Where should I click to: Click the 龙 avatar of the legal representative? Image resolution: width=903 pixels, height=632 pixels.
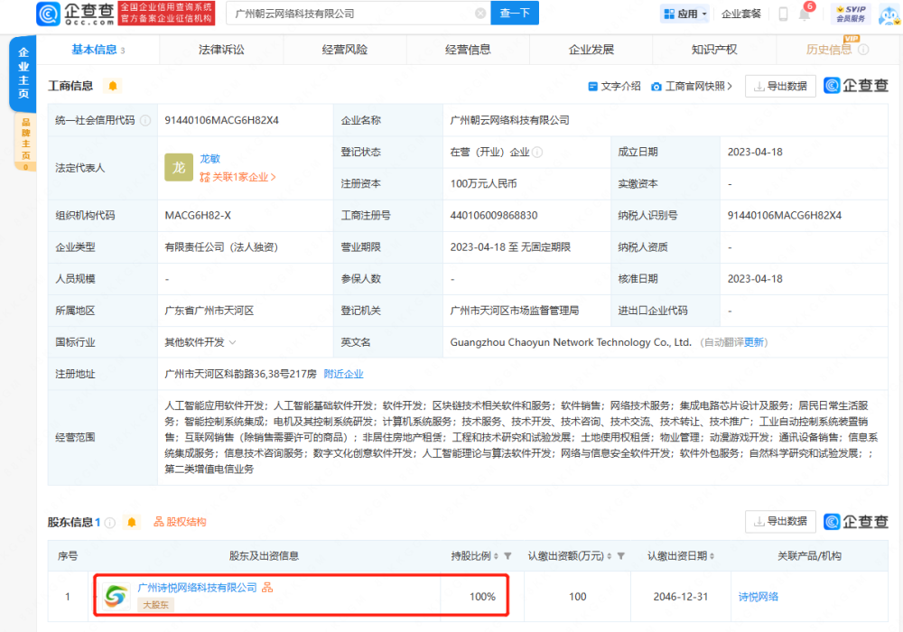[179, 168]
